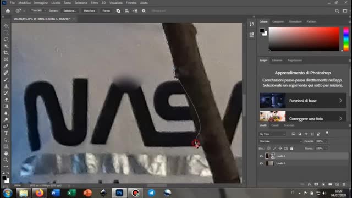The image size is (352, 198).
Task: Select the Frame tool
Action: 6,59
